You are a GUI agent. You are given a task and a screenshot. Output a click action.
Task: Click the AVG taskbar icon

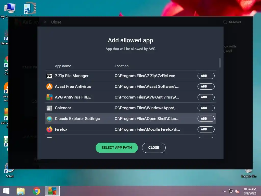click(x=52, y=191)
